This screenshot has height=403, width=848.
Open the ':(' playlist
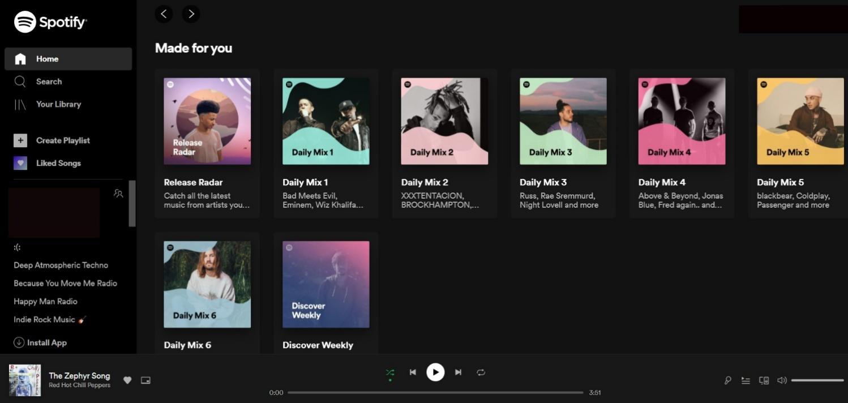[18, 247]
